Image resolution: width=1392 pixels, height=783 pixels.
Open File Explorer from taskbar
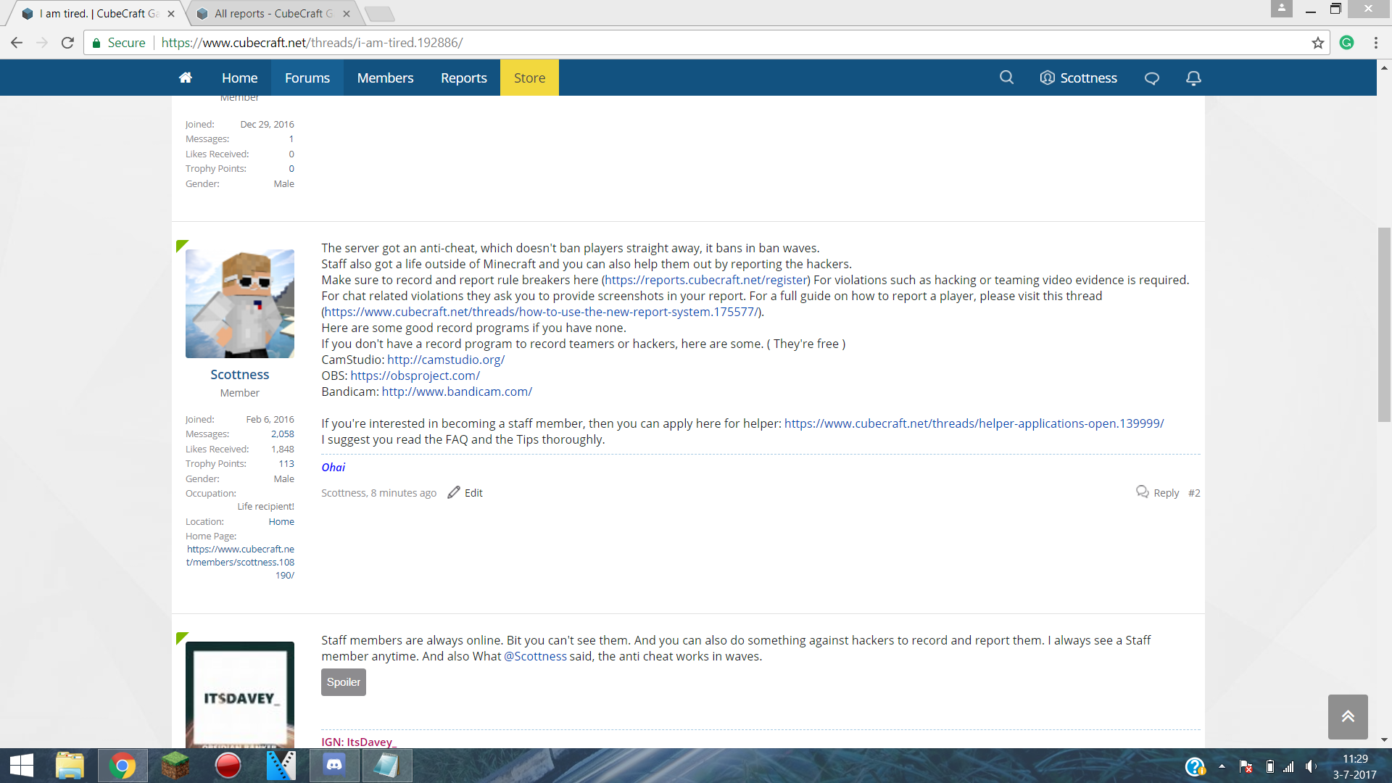point(70,766)
